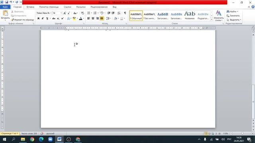255x143 pixels.
Task: Click the Save icon in quick access
Action: pos(7,2)
